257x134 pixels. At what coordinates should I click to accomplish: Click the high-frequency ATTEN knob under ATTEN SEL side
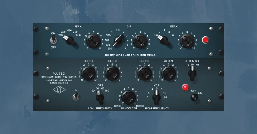pyautogui.click(x=168, y=73)
